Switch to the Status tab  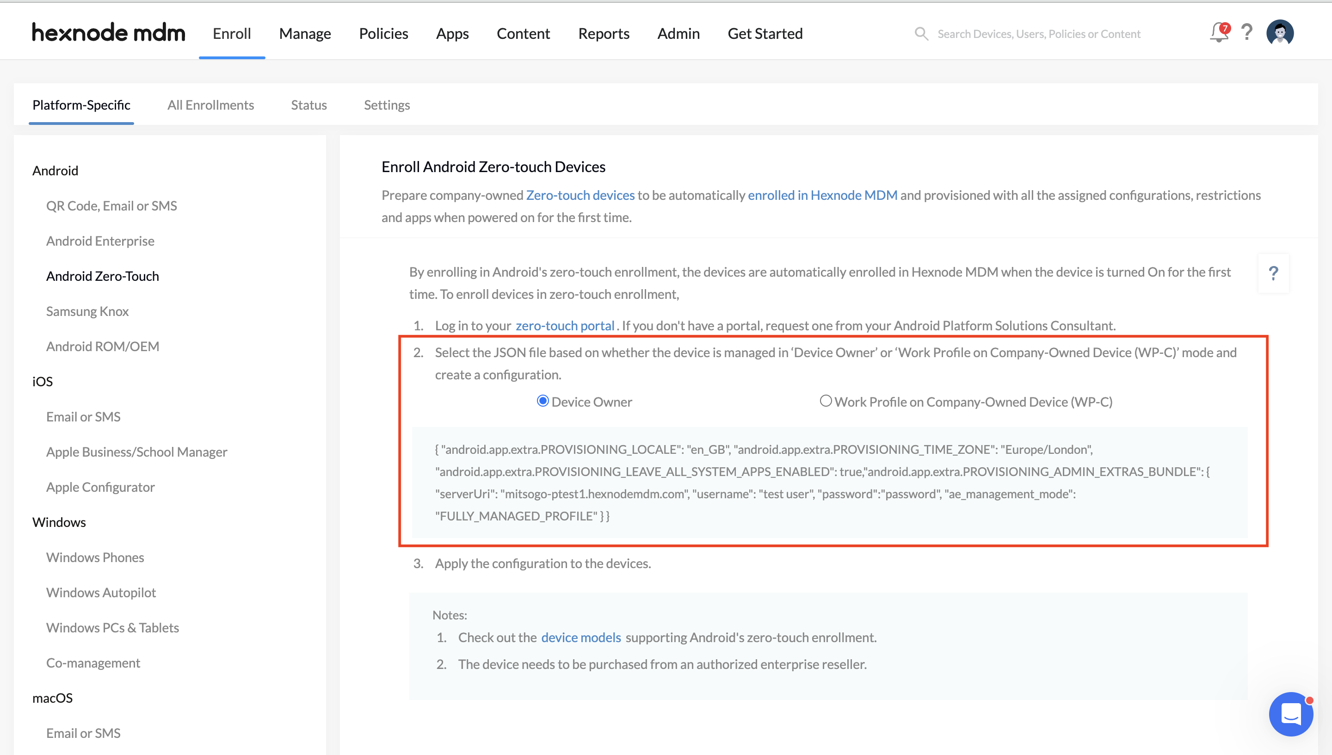click(x=309, y=105)
